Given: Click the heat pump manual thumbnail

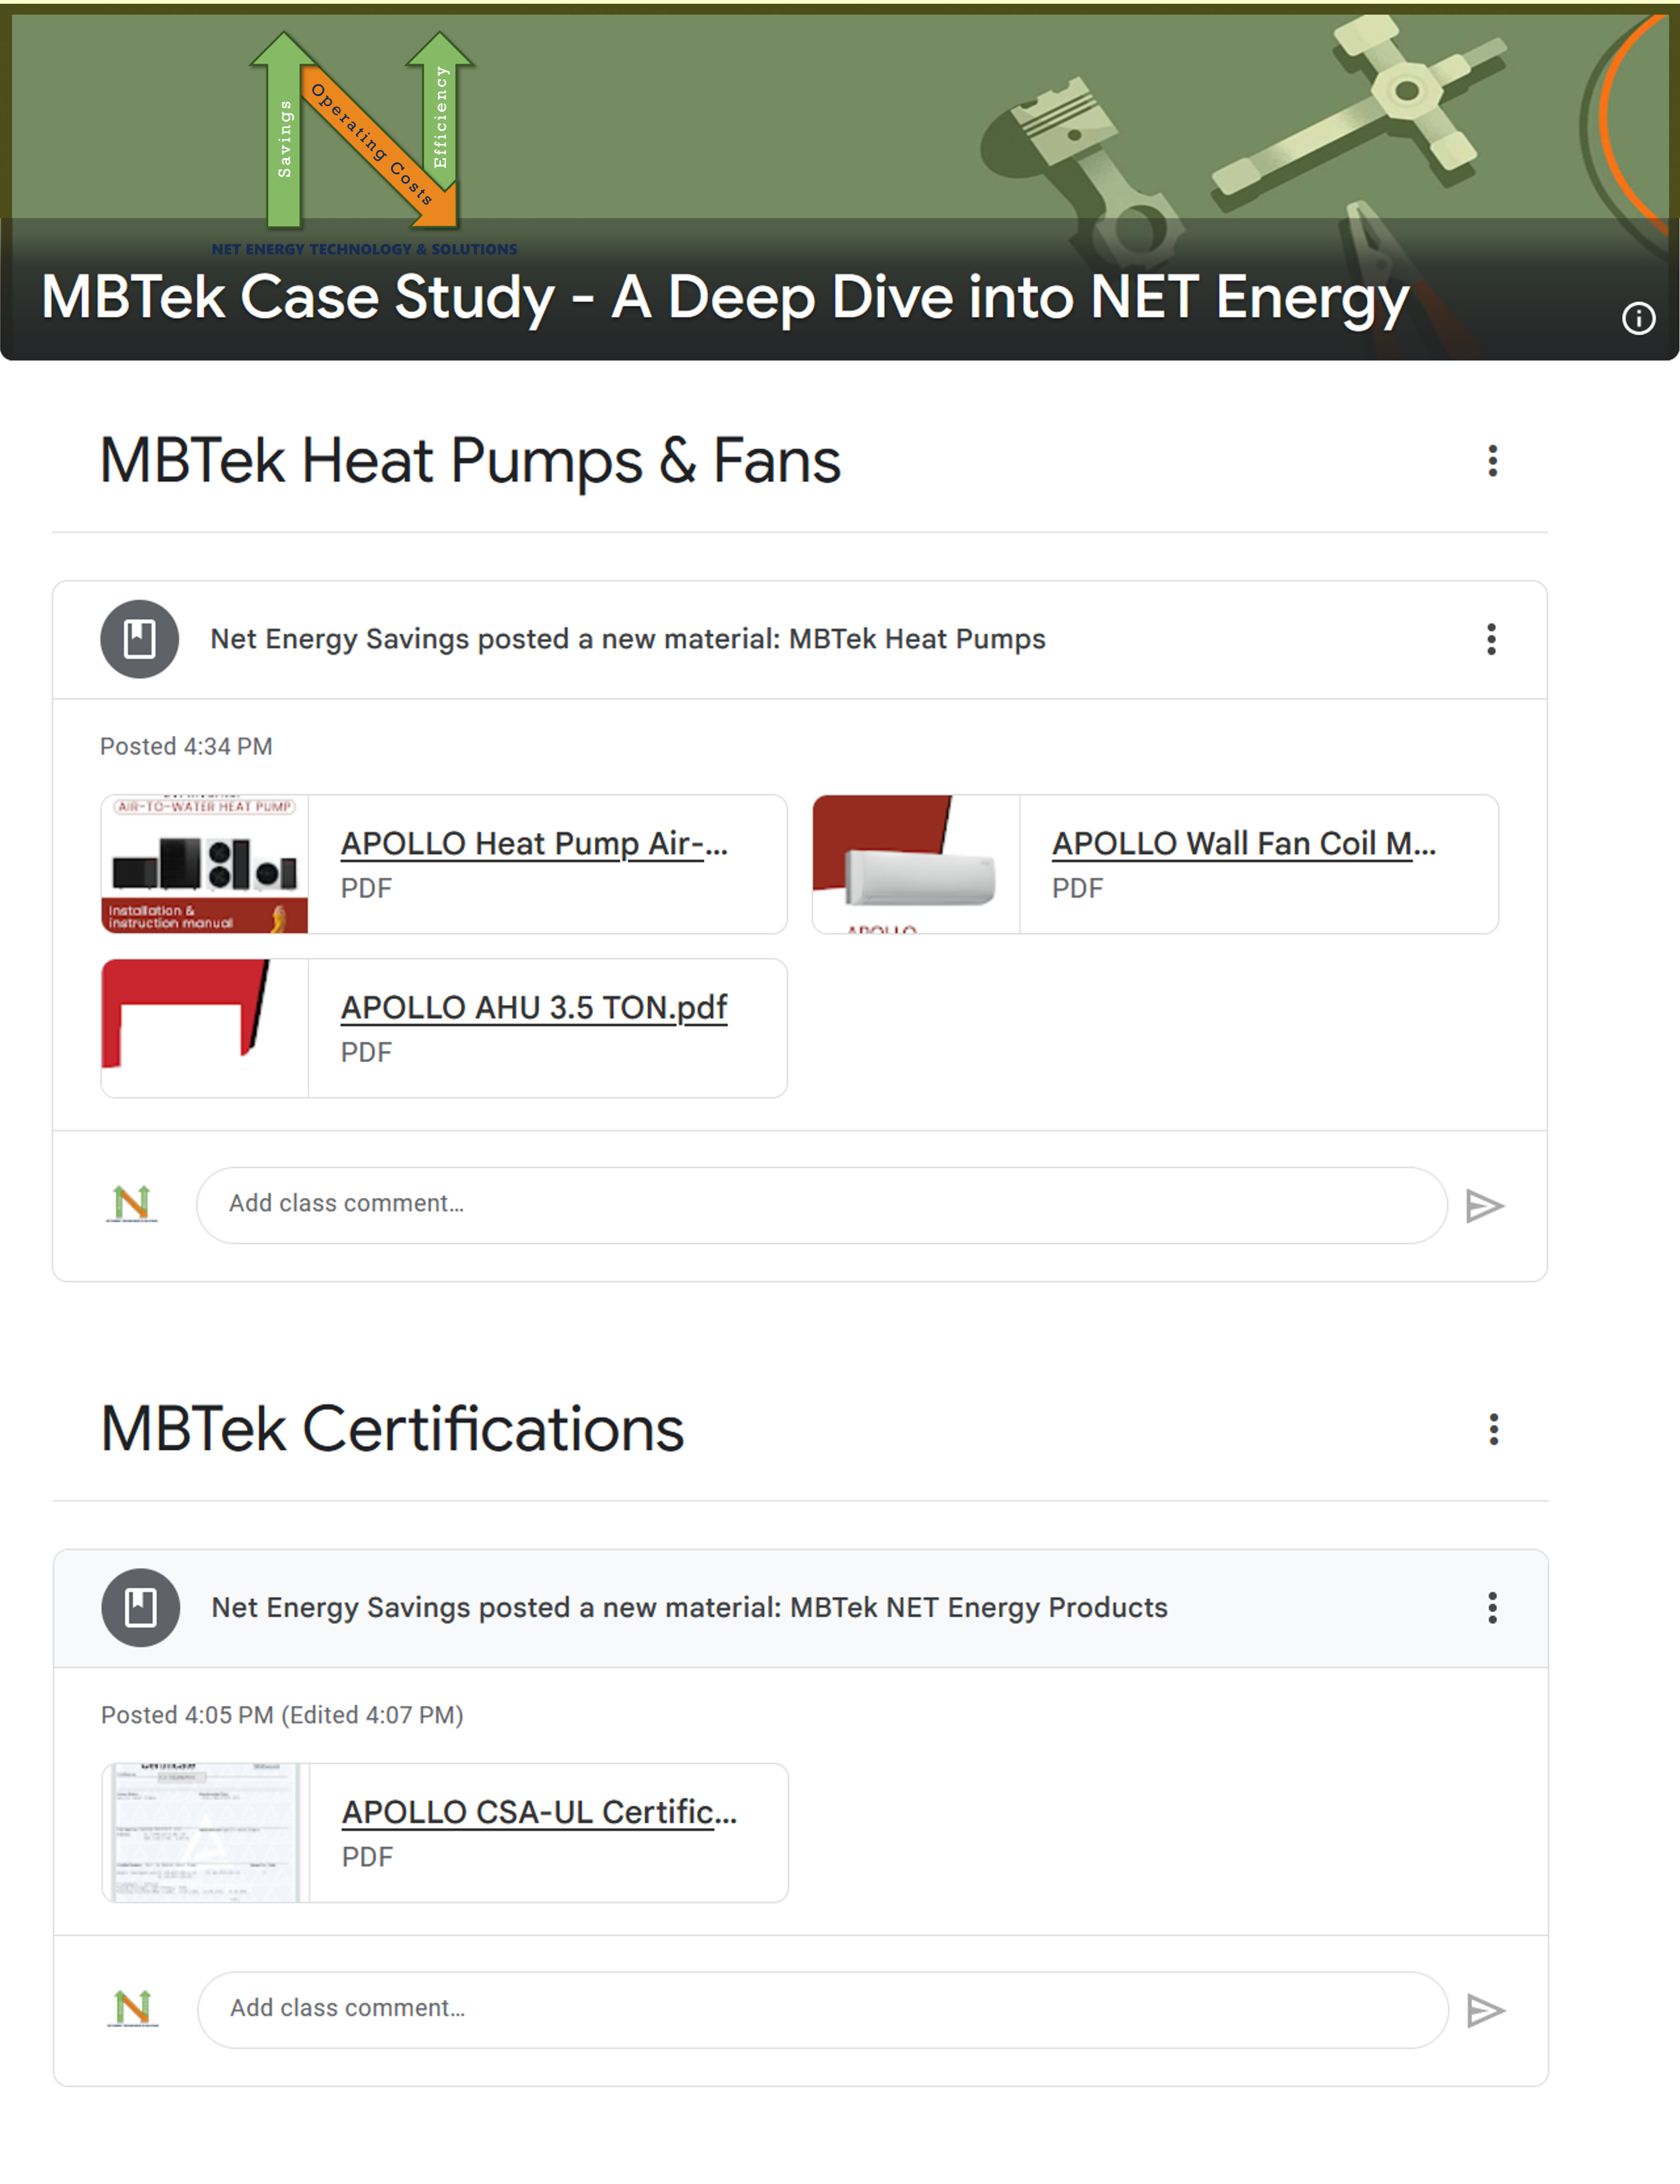Looking at the screenshot, I should (x=205, y=864).
